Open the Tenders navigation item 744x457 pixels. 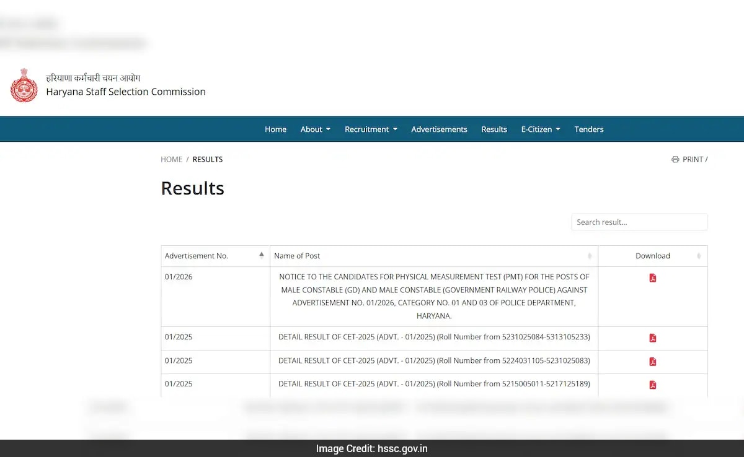(x=588, y=129)
